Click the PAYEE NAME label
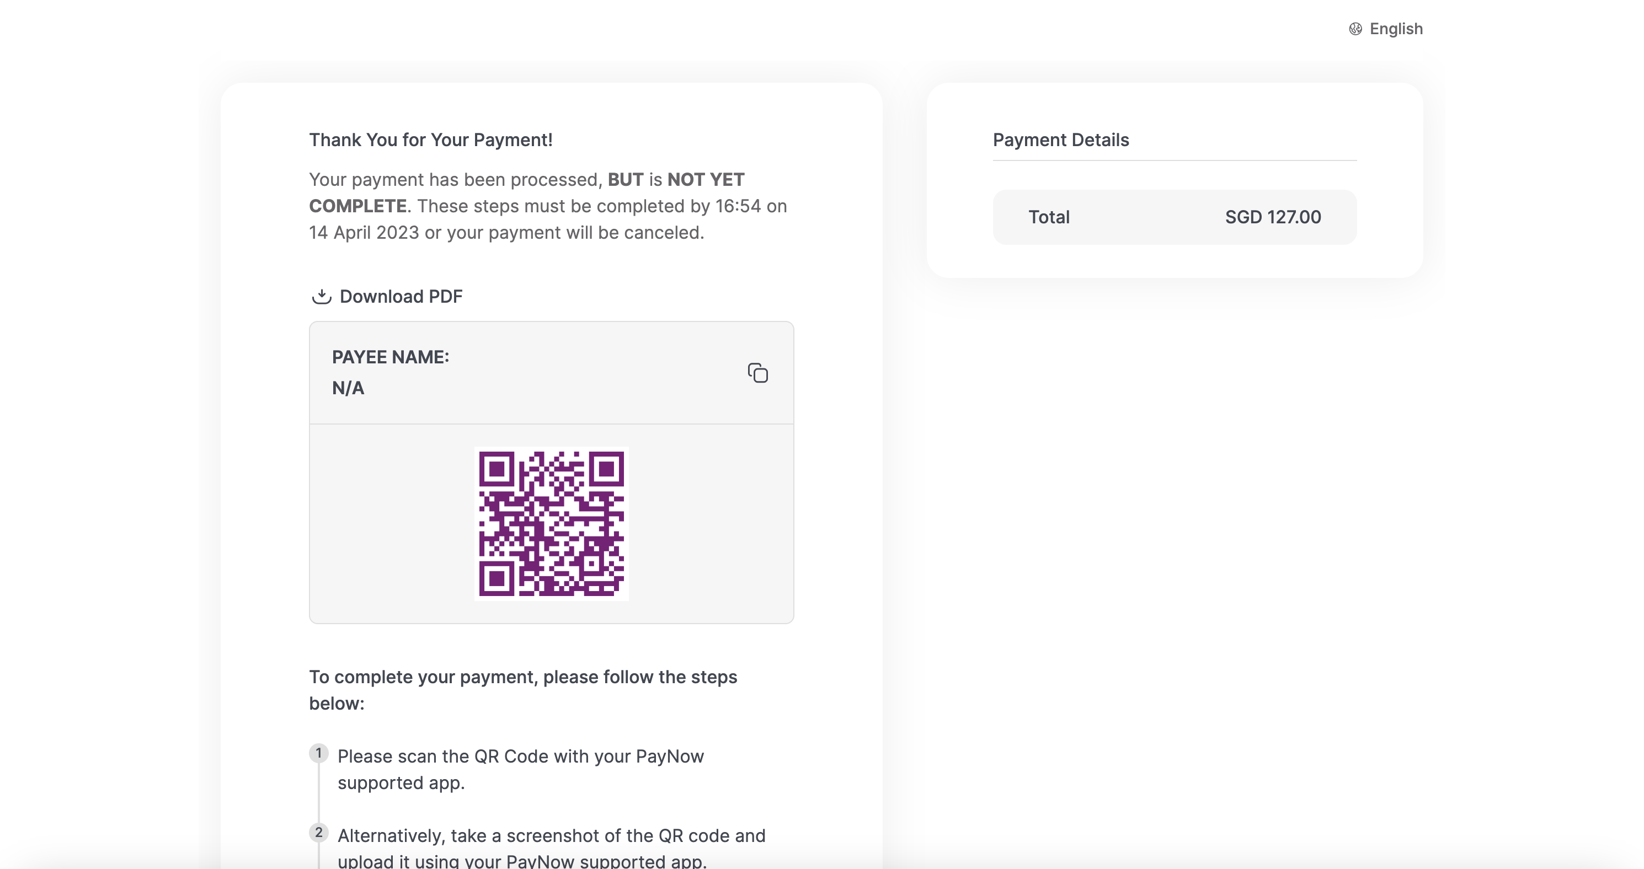This screenshot has width=1644, height=869. click(390, 357)
